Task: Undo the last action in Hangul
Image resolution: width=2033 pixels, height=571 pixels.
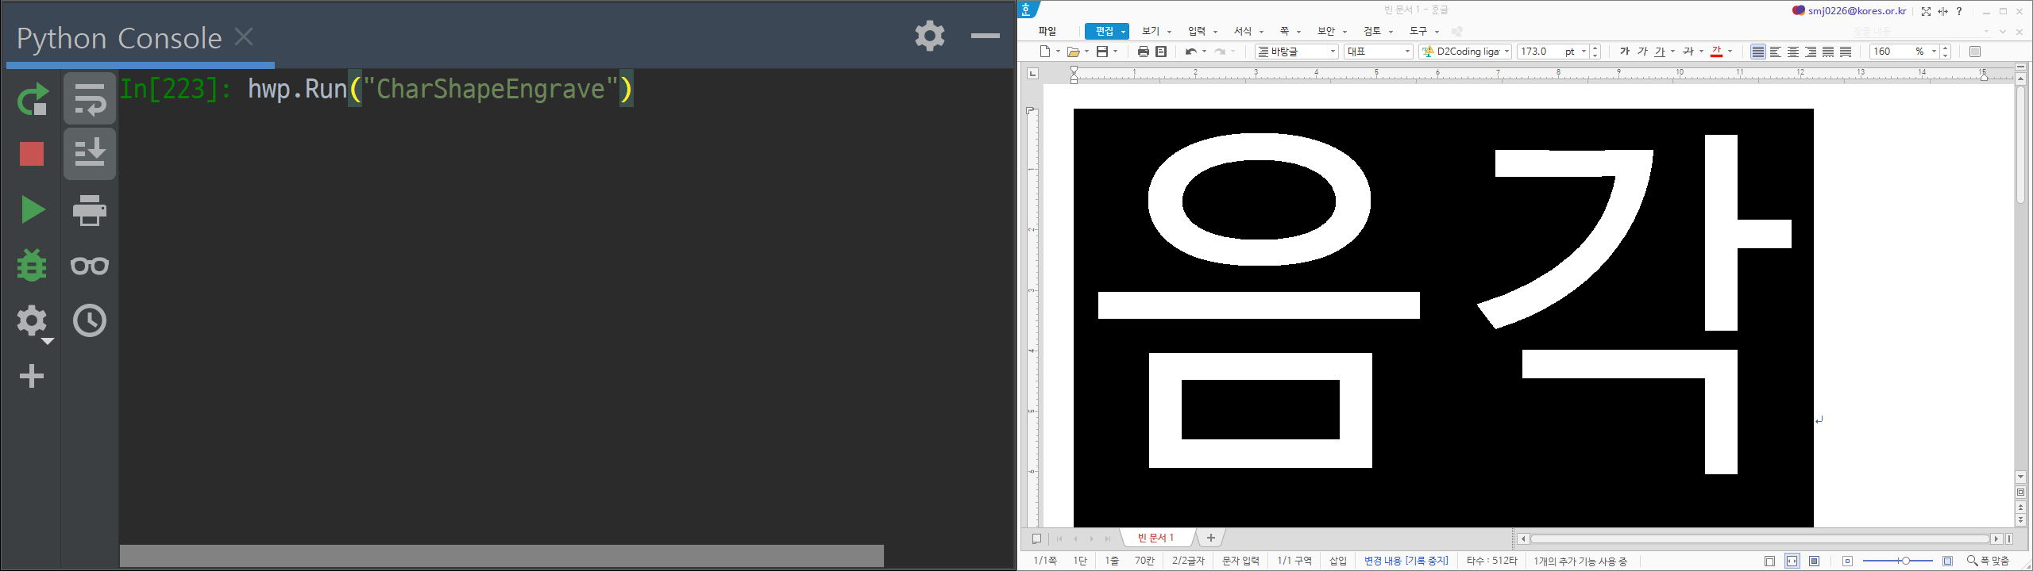Action: tap(1190, 52)
